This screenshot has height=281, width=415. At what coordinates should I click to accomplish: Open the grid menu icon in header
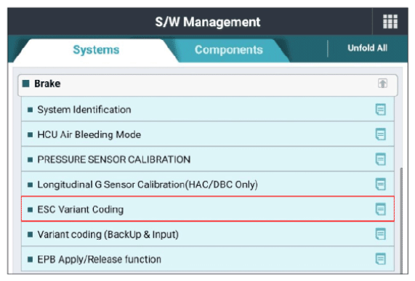pyautogui.click(x=390, y=21)
